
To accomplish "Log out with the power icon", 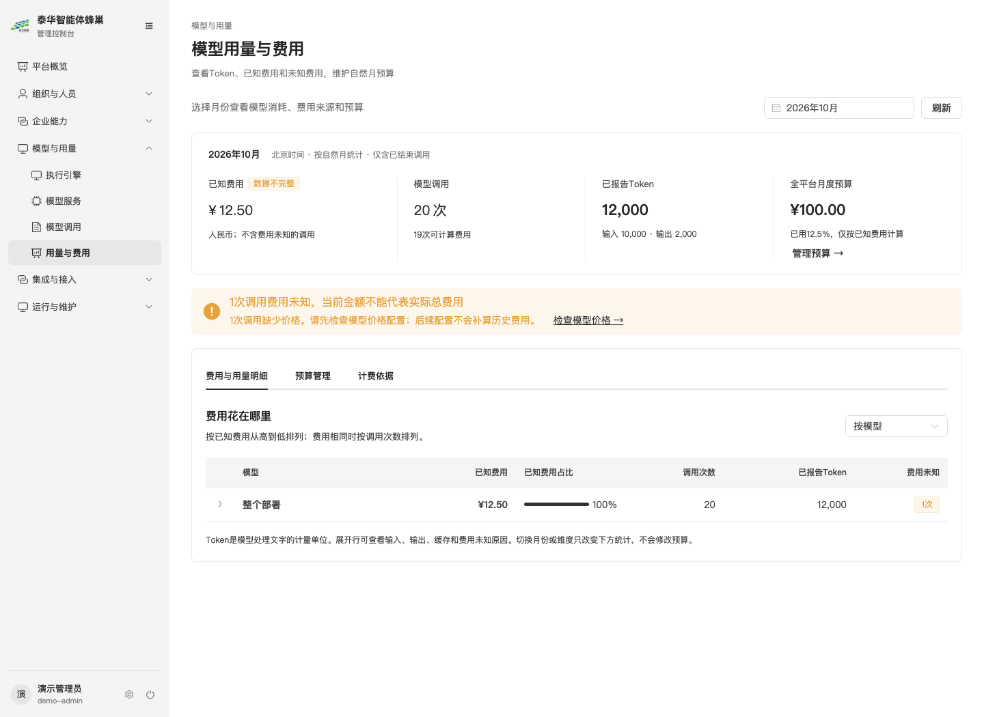I will (150, 694).
